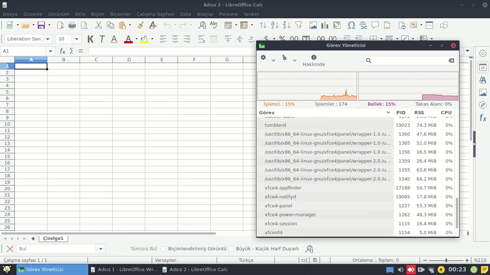Image resolution: width=490 pixels, height=275 pixels.
Task: Toggle Align Left
Action: [x=163, y=39]
